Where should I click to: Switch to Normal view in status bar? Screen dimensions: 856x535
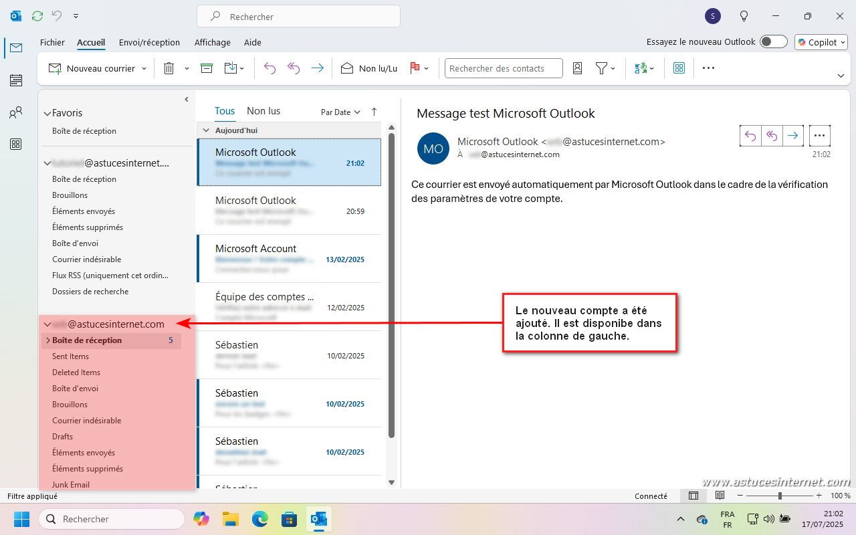point(693,496)
